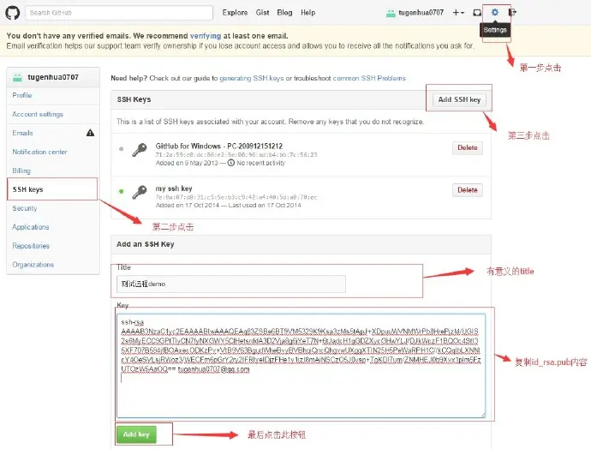
Task: Click the my ssh key title
Action: point(174,189)
